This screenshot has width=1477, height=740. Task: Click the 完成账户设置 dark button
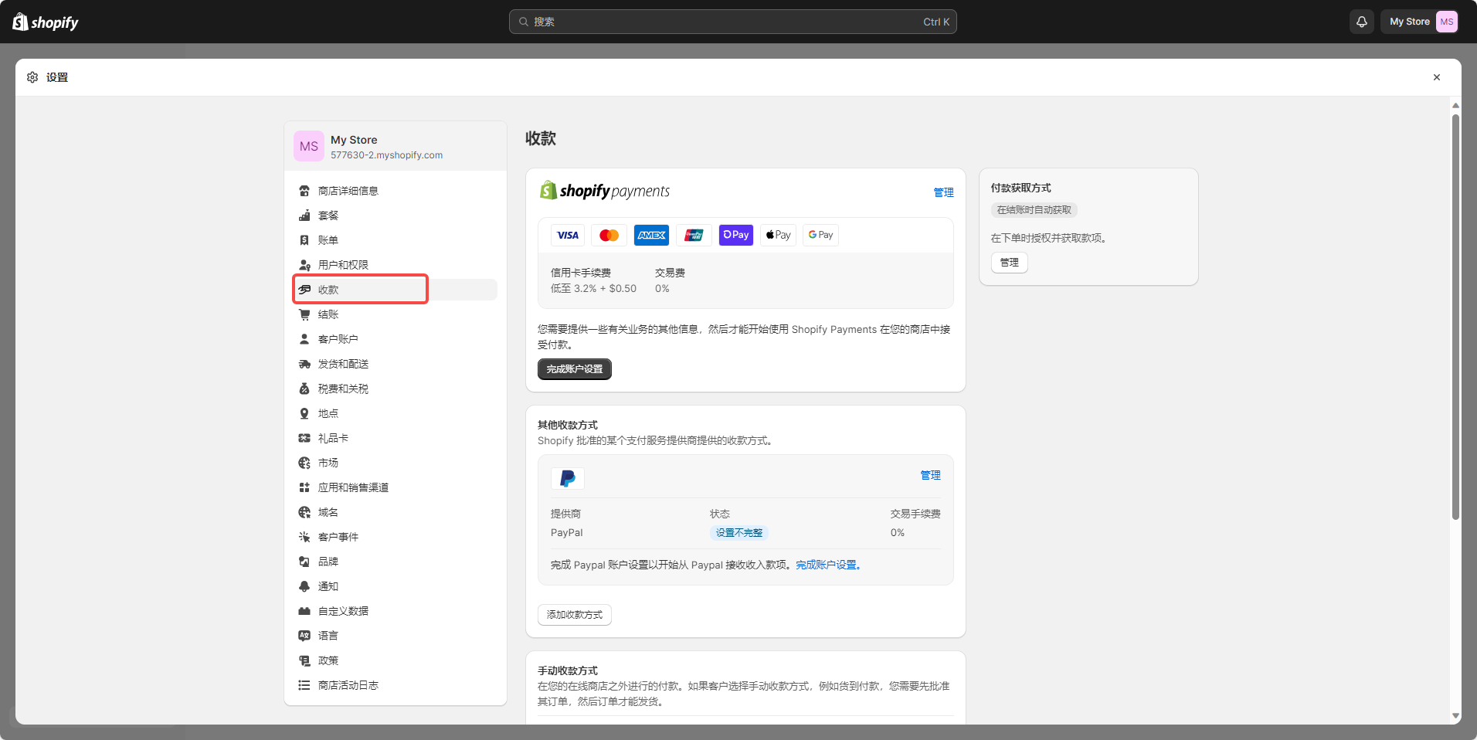coord(575,369)
